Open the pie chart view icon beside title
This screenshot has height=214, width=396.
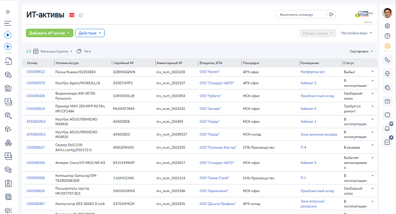tap(81, 15)
